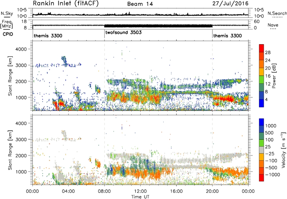
Task: Click the "04:00" time axis label
Action: 68,191
